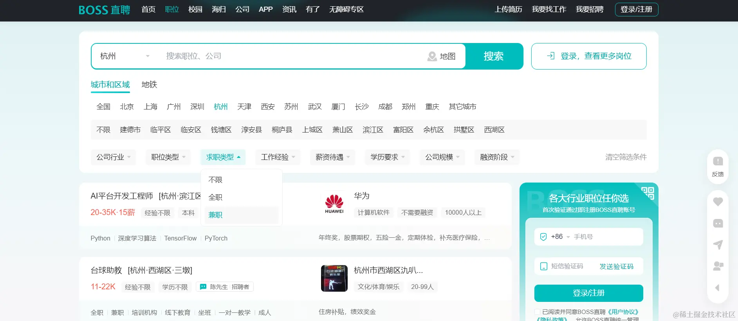The height and width of the screenshot is (321, 738).
Task: Open the 《用户协议》 link
Action: coord(623,312)
